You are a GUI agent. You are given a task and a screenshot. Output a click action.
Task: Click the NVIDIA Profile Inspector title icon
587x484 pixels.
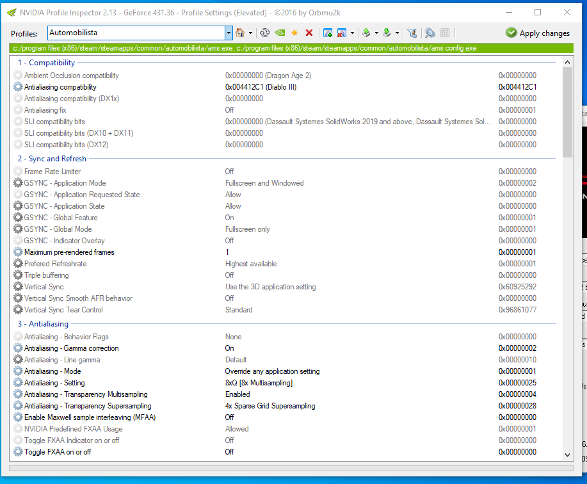point(12,12)
